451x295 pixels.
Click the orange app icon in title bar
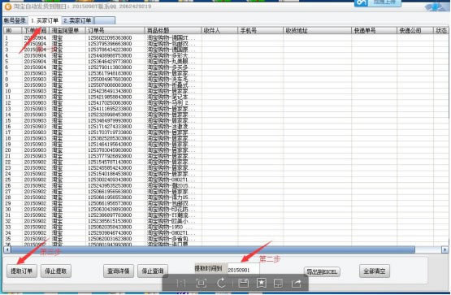[8, 6]
